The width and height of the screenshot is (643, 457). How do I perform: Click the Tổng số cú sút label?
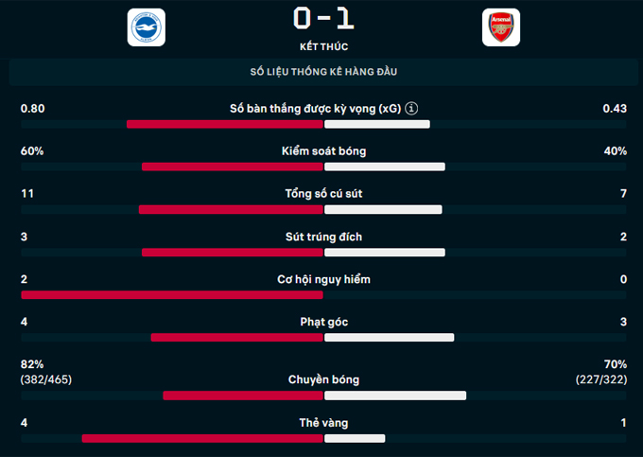click(323, 194)
